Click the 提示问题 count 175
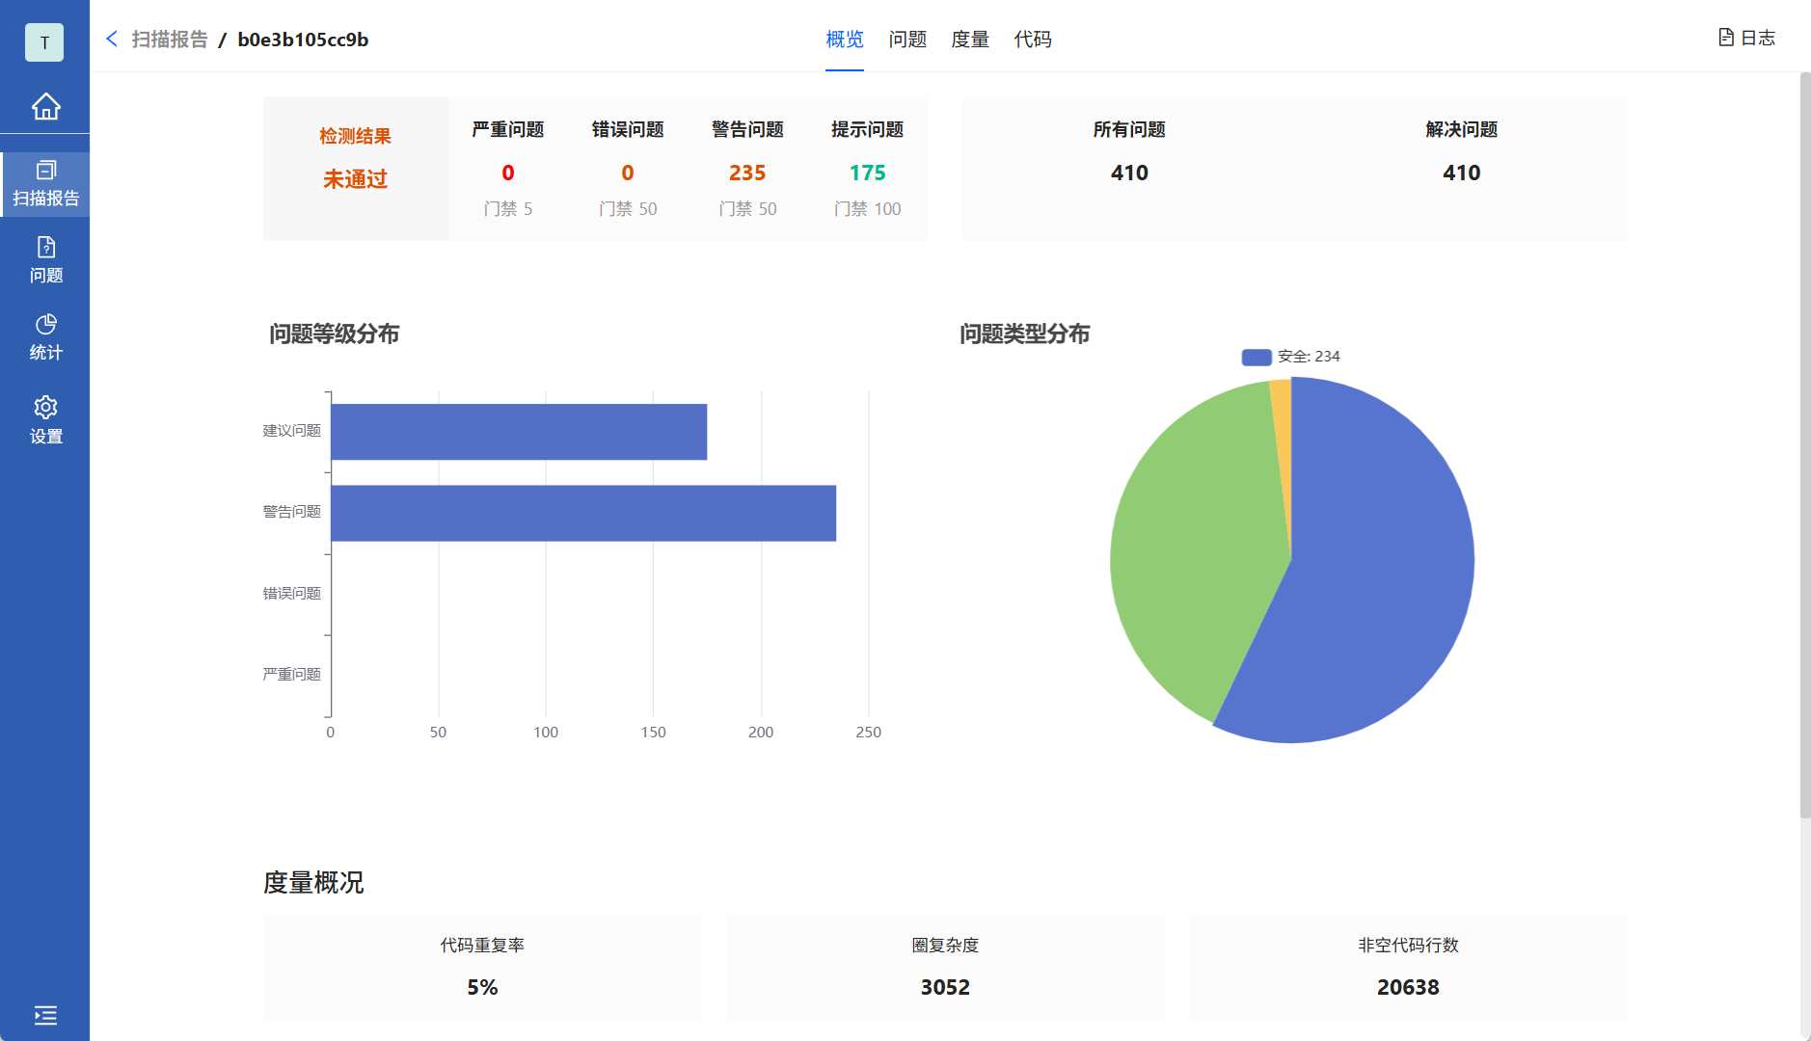 (867, 173)
